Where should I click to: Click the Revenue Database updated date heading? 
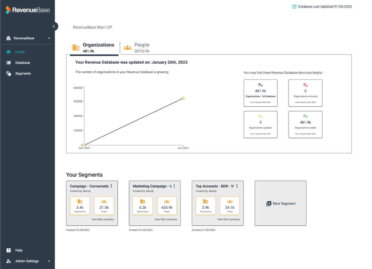(x=131, y=62)
